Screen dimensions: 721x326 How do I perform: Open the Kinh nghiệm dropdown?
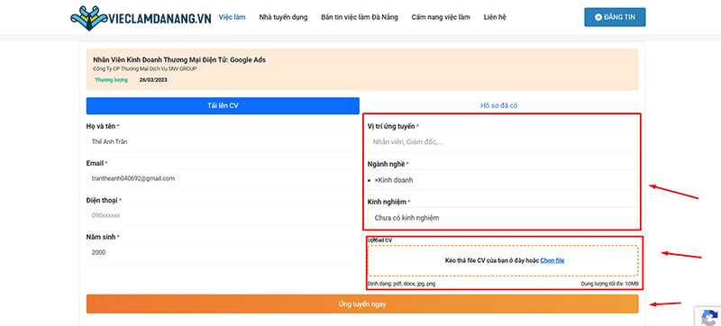(x=503, y=218)
